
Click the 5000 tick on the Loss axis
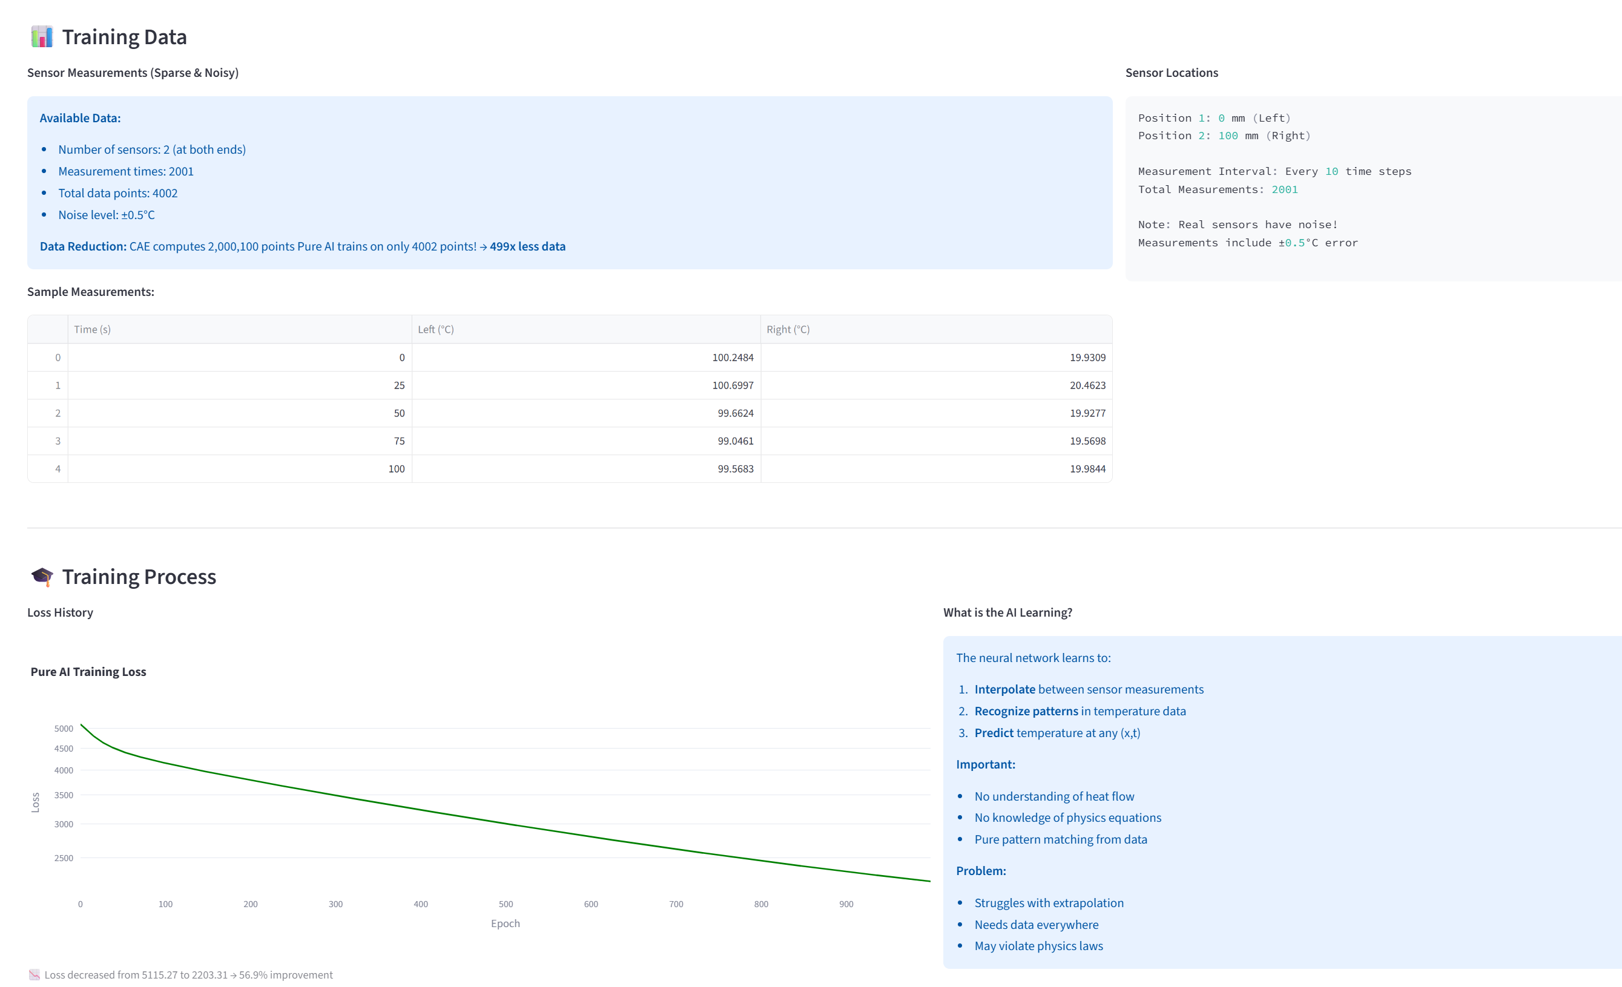(63, 729)
